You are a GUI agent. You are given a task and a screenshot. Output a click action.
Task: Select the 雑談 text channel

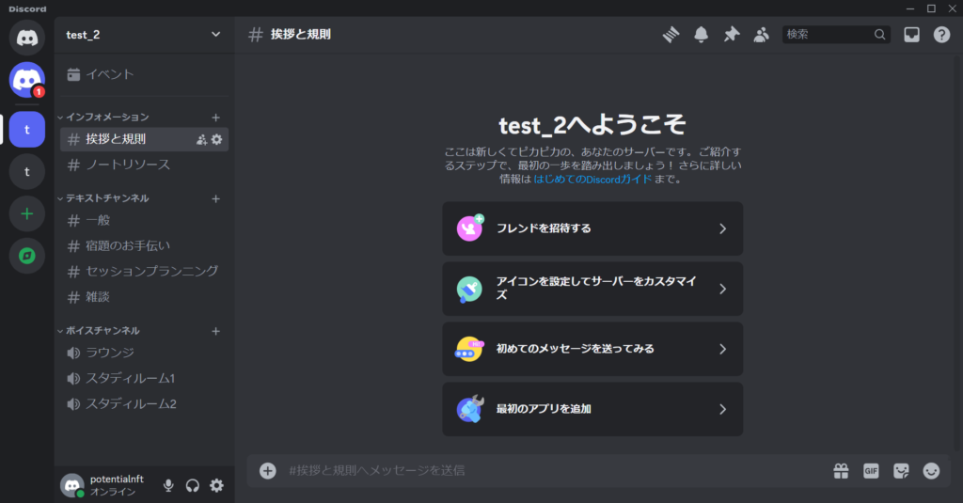click(98, 297)
